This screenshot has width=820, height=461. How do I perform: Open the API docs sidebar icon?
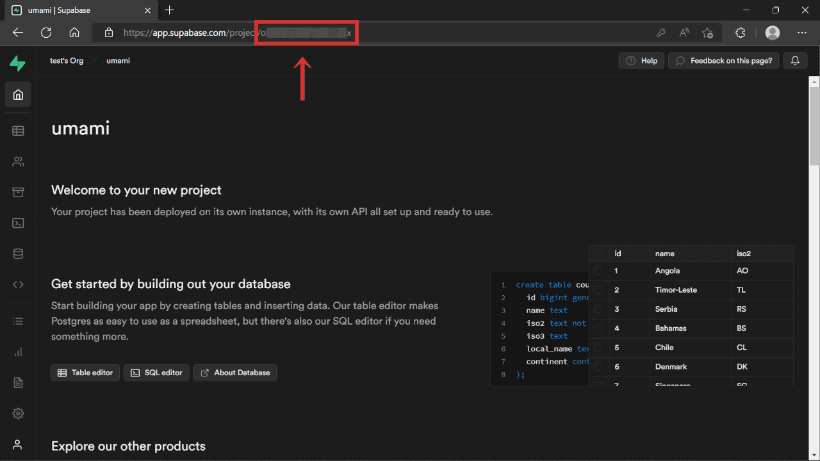pos(18,284)
